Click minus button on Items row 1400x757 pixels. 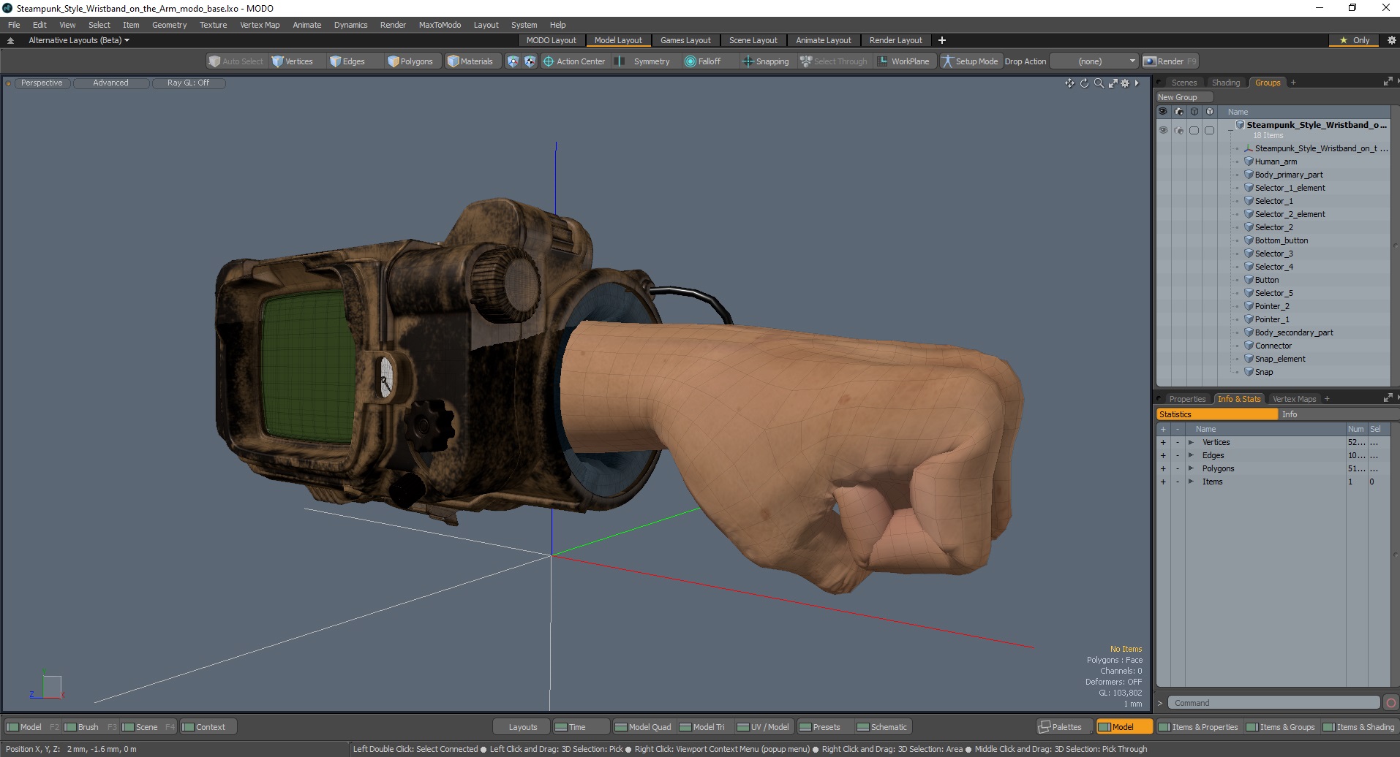point(1178,482)
